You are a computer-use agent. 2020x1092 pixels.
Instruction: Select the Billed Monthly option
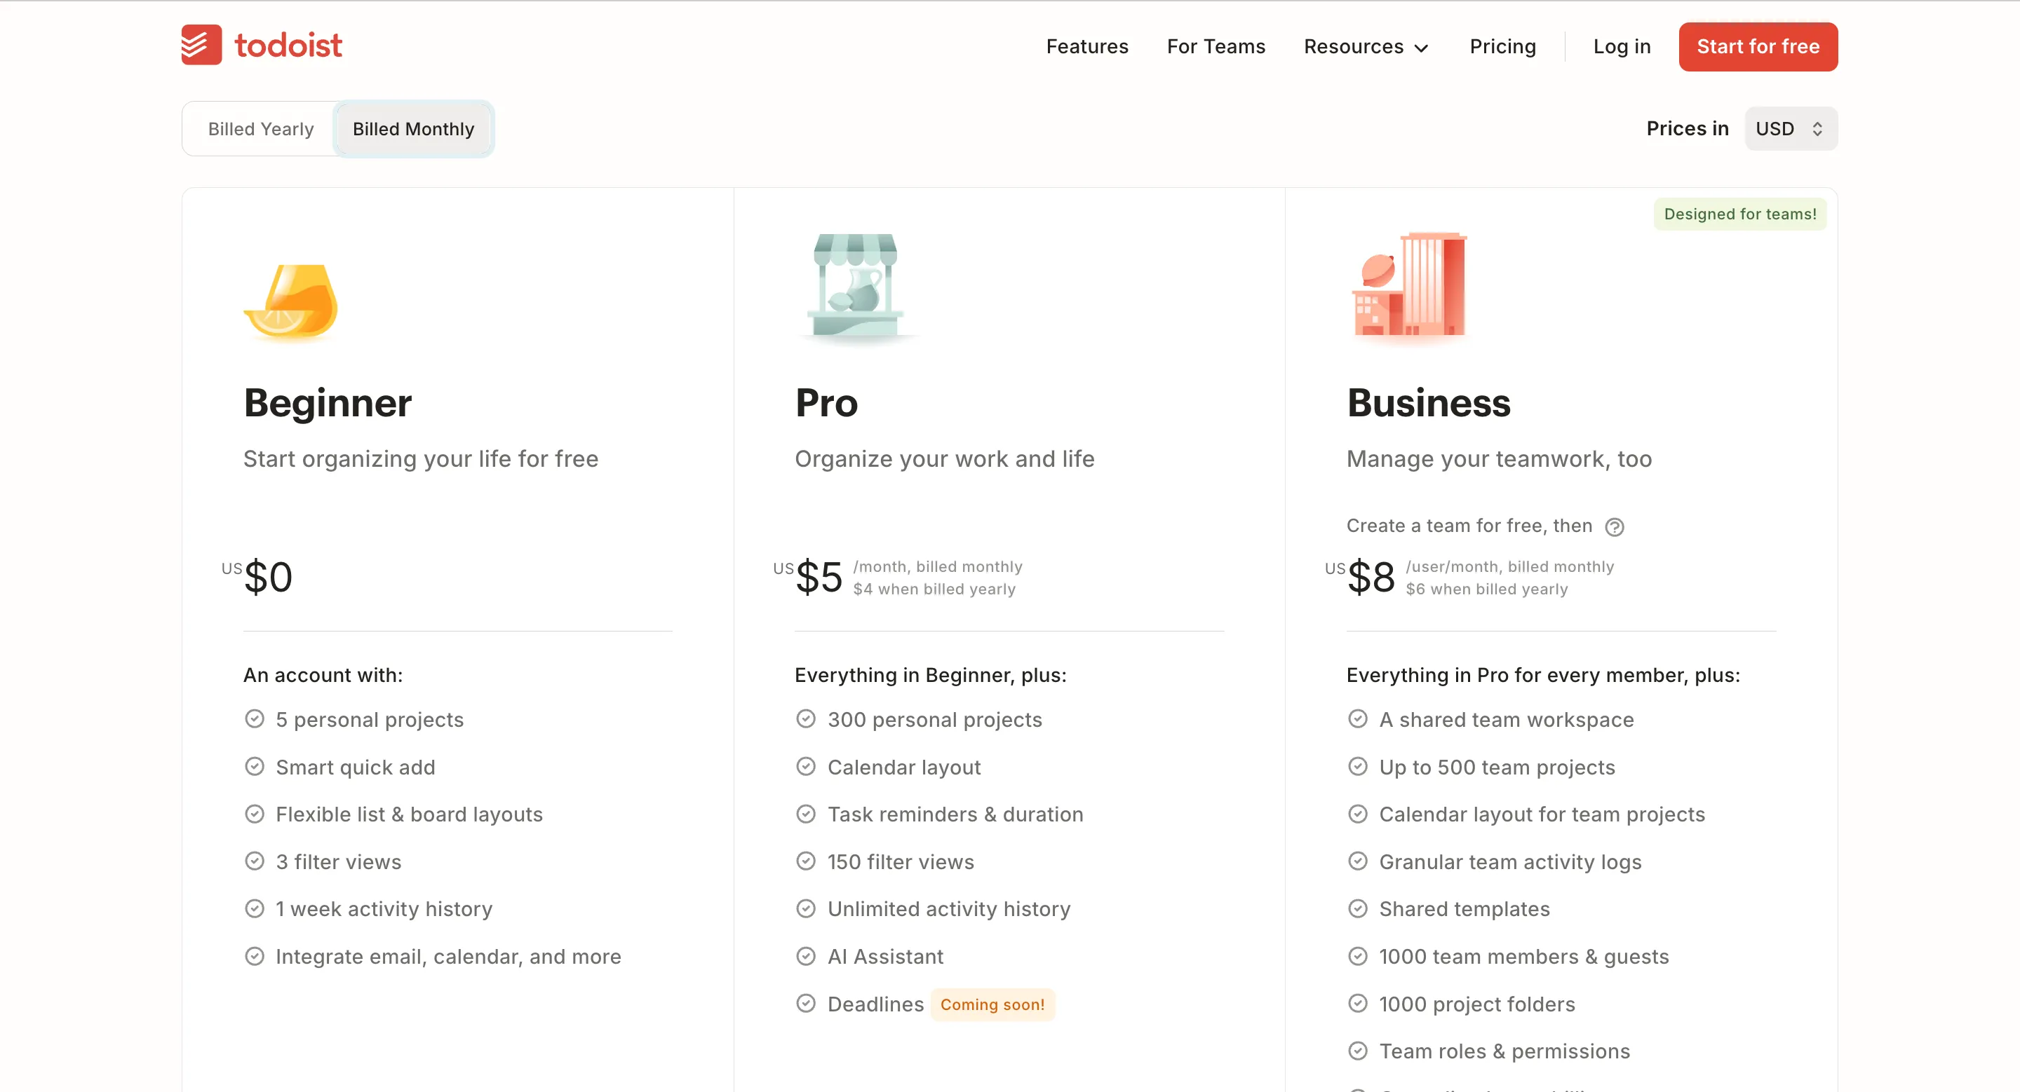413,128
